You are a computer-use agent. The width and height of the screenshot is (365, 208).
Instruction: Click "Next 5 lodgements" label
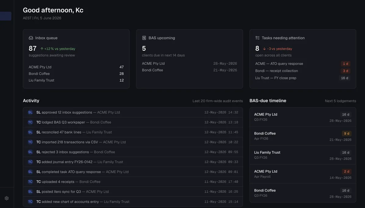pyautogui.click(x=340, y=101)
